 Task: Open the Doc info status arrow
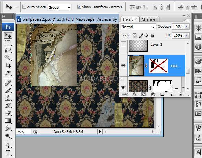pos(100,132)
